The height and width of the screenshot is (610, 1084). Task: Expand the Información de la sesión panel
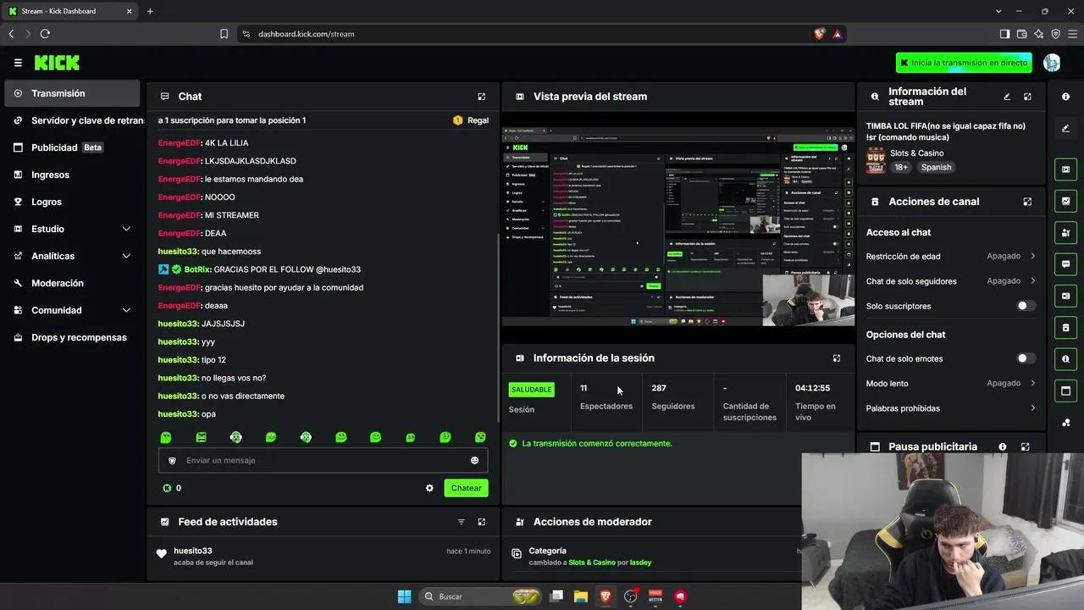pos(837,358)
